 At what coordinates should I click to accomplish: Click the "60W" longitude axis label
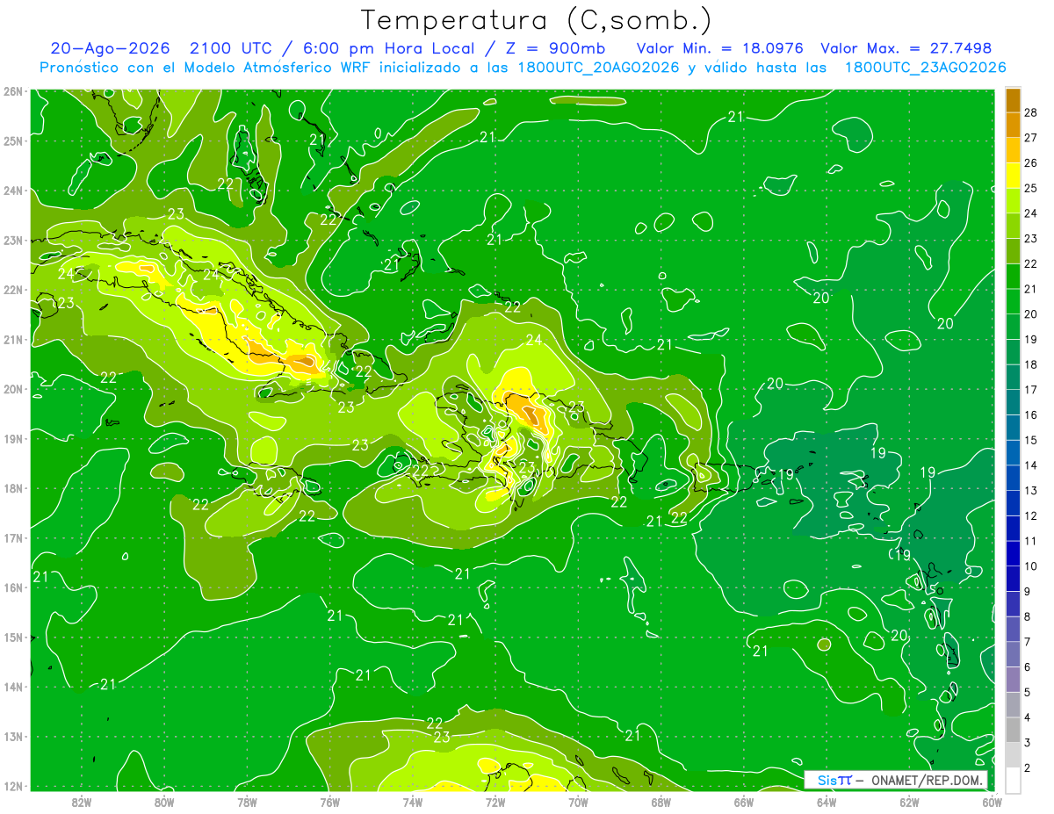pyautogui.click(x=991, y=802)
